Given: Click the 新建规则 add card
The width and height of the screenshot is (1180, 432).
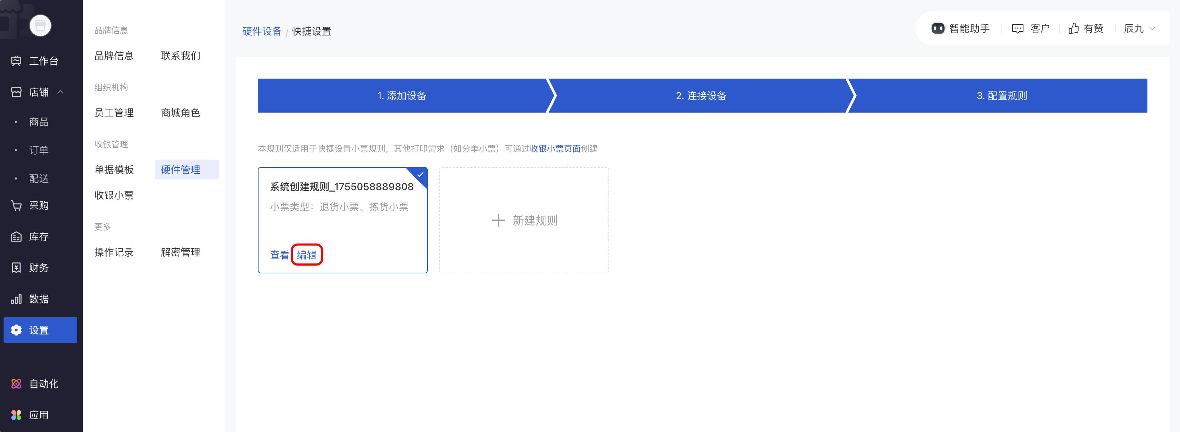Looking at the screenshot, I should [x=524, y=220].
